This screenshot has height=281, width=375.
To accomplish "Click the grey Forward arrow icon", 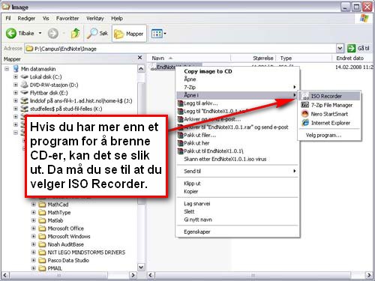I will click(x=53, y=33).
